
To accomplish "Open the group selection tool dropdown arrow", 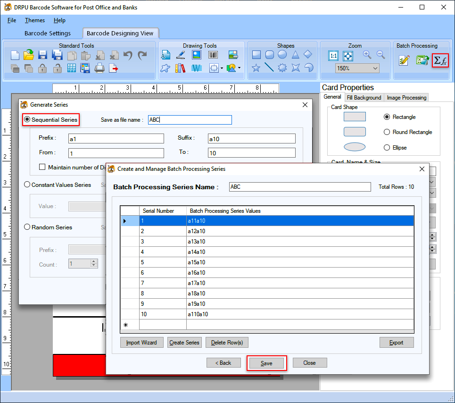I will point(221,68).
